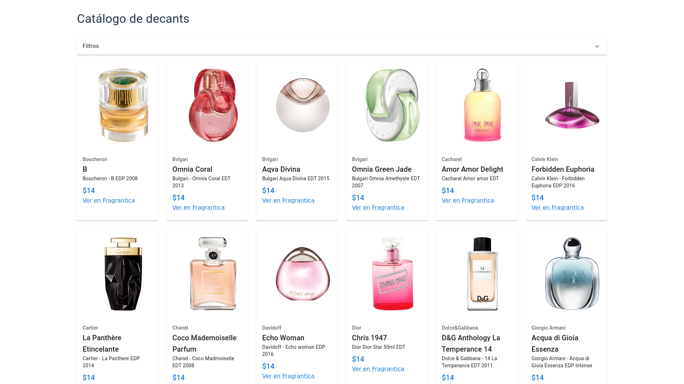The width and height of the screenshot is (684, 384).
Task: Click the Chris 1947 pink bottle image
Action: point(393,274)
